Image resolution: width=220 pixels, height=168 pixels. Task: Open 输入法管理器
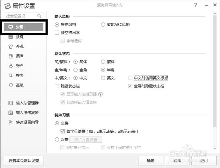pyautogui.click(x=24, y=103)
